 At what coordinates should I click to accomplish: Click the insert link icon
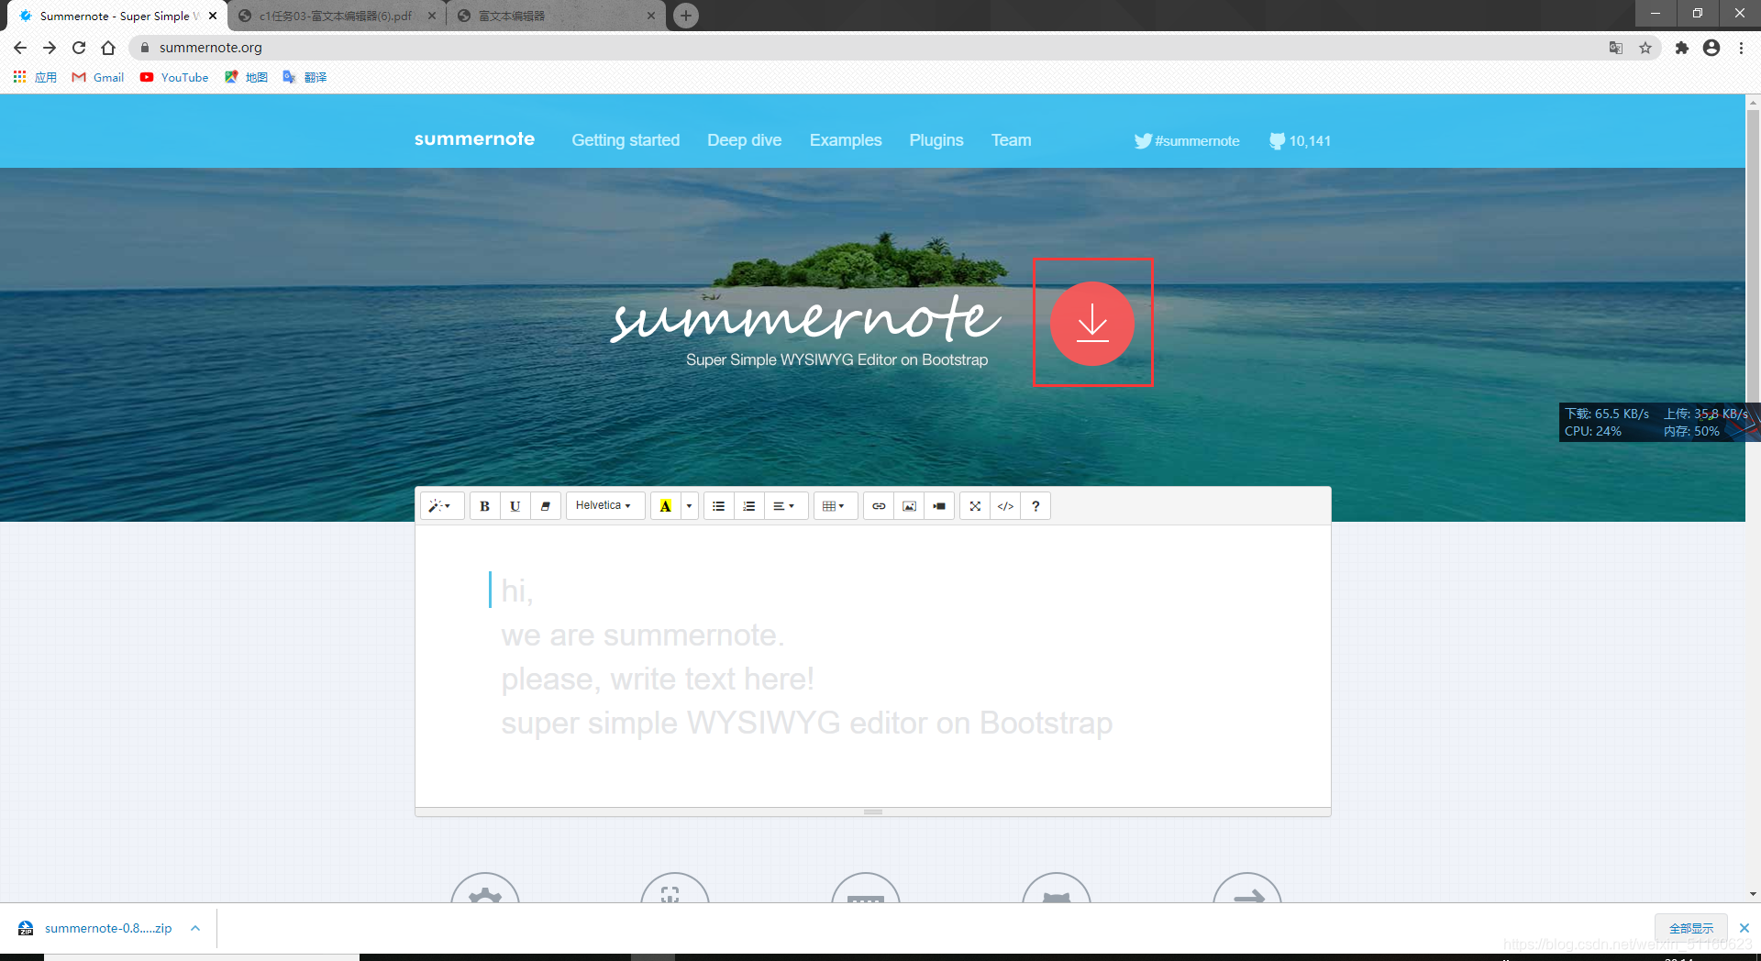coord(879,506)
